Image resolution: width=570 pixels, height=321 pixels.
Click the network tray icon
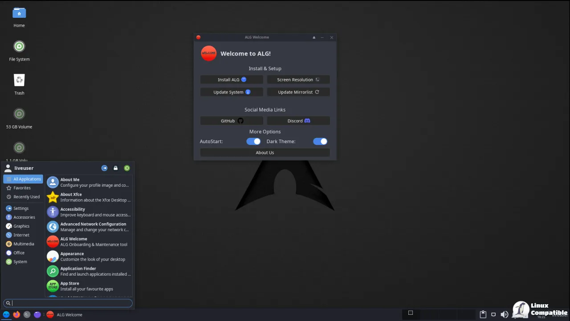[493, 314]
